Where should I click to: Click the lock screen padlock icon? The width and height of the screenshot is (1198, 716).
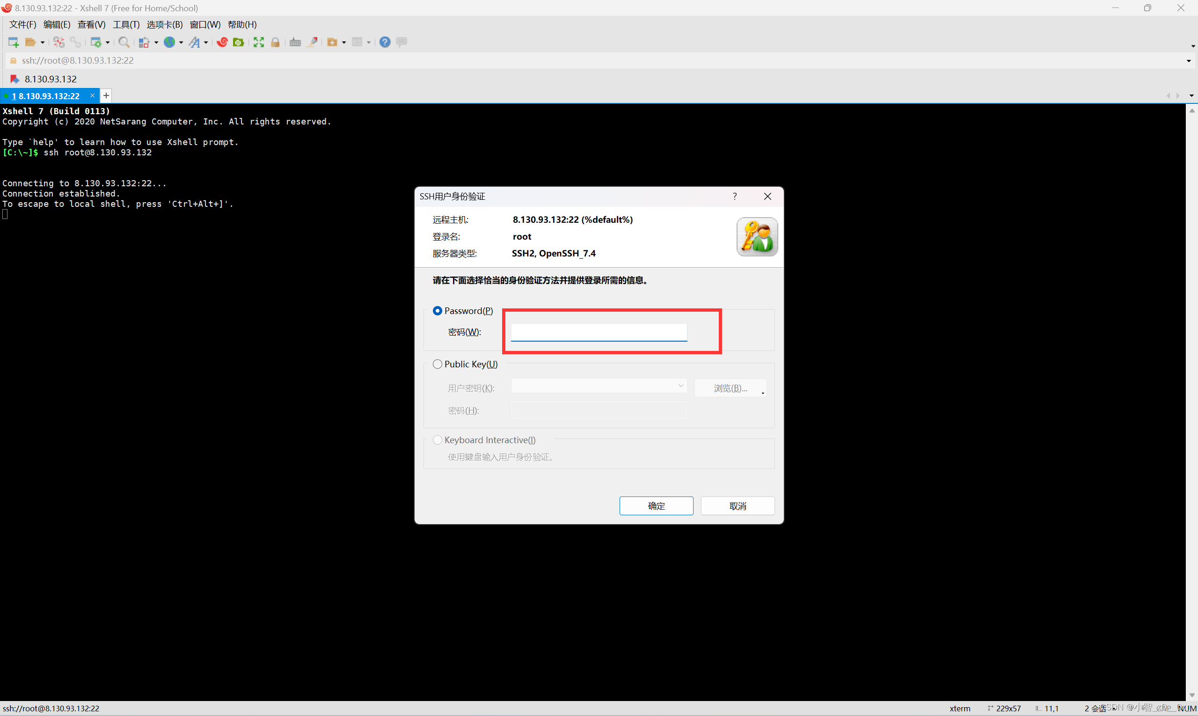275,42
